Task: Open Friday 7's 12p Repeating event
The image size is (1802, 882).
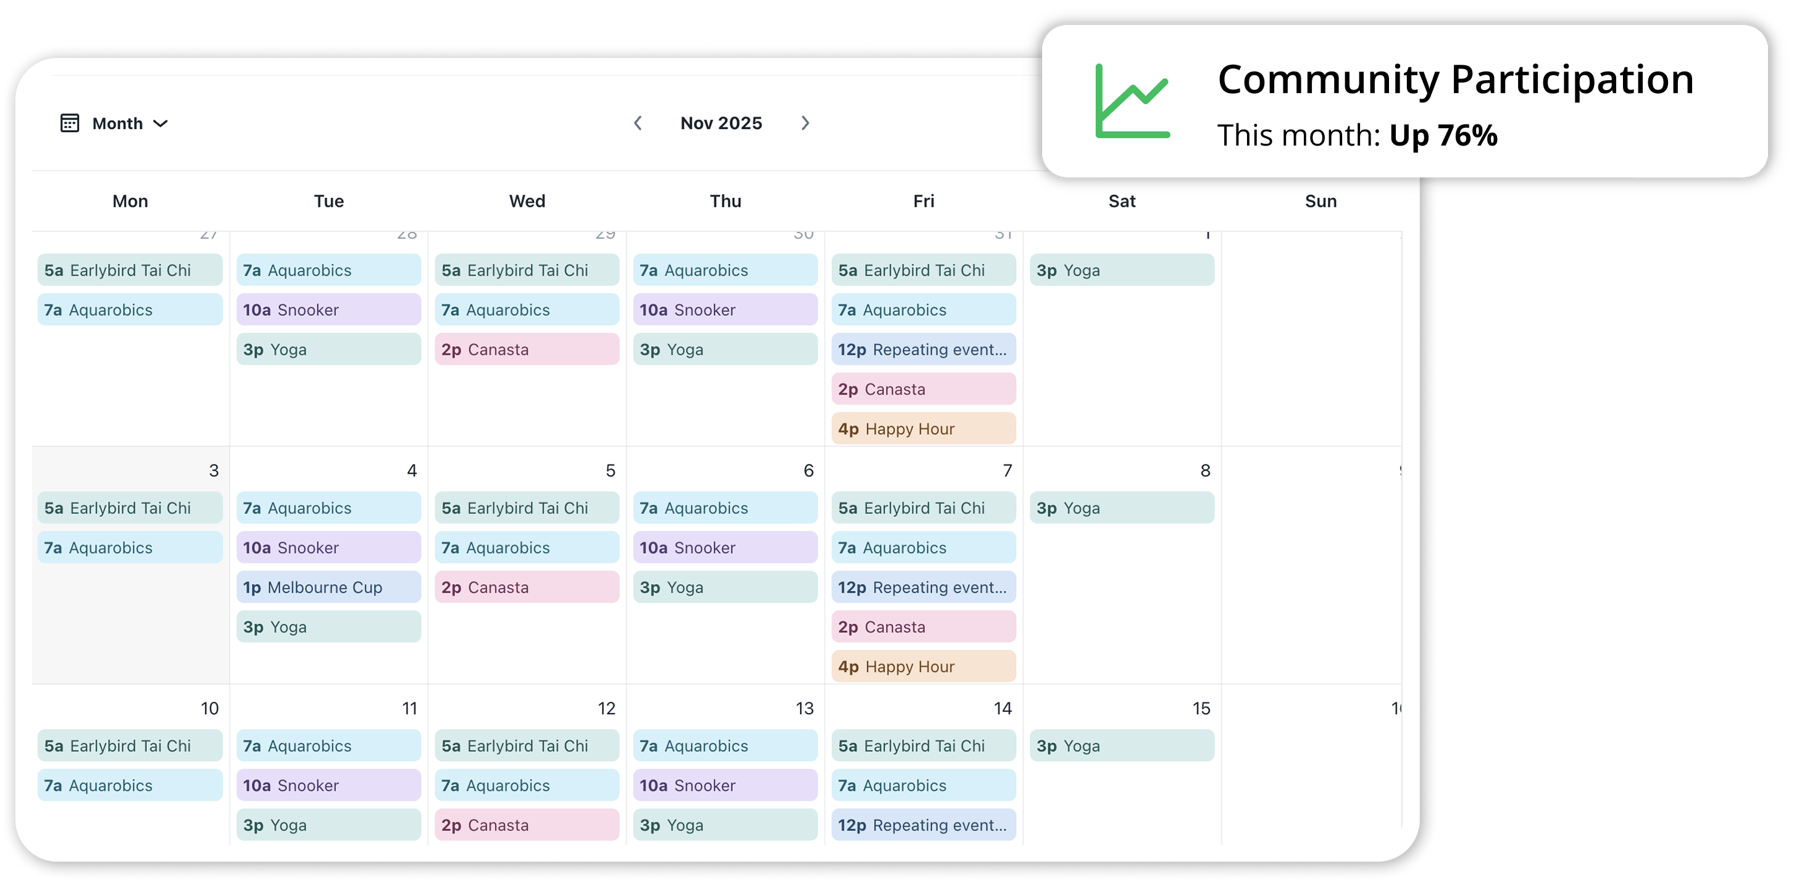Action: click(x=923, y=587)
